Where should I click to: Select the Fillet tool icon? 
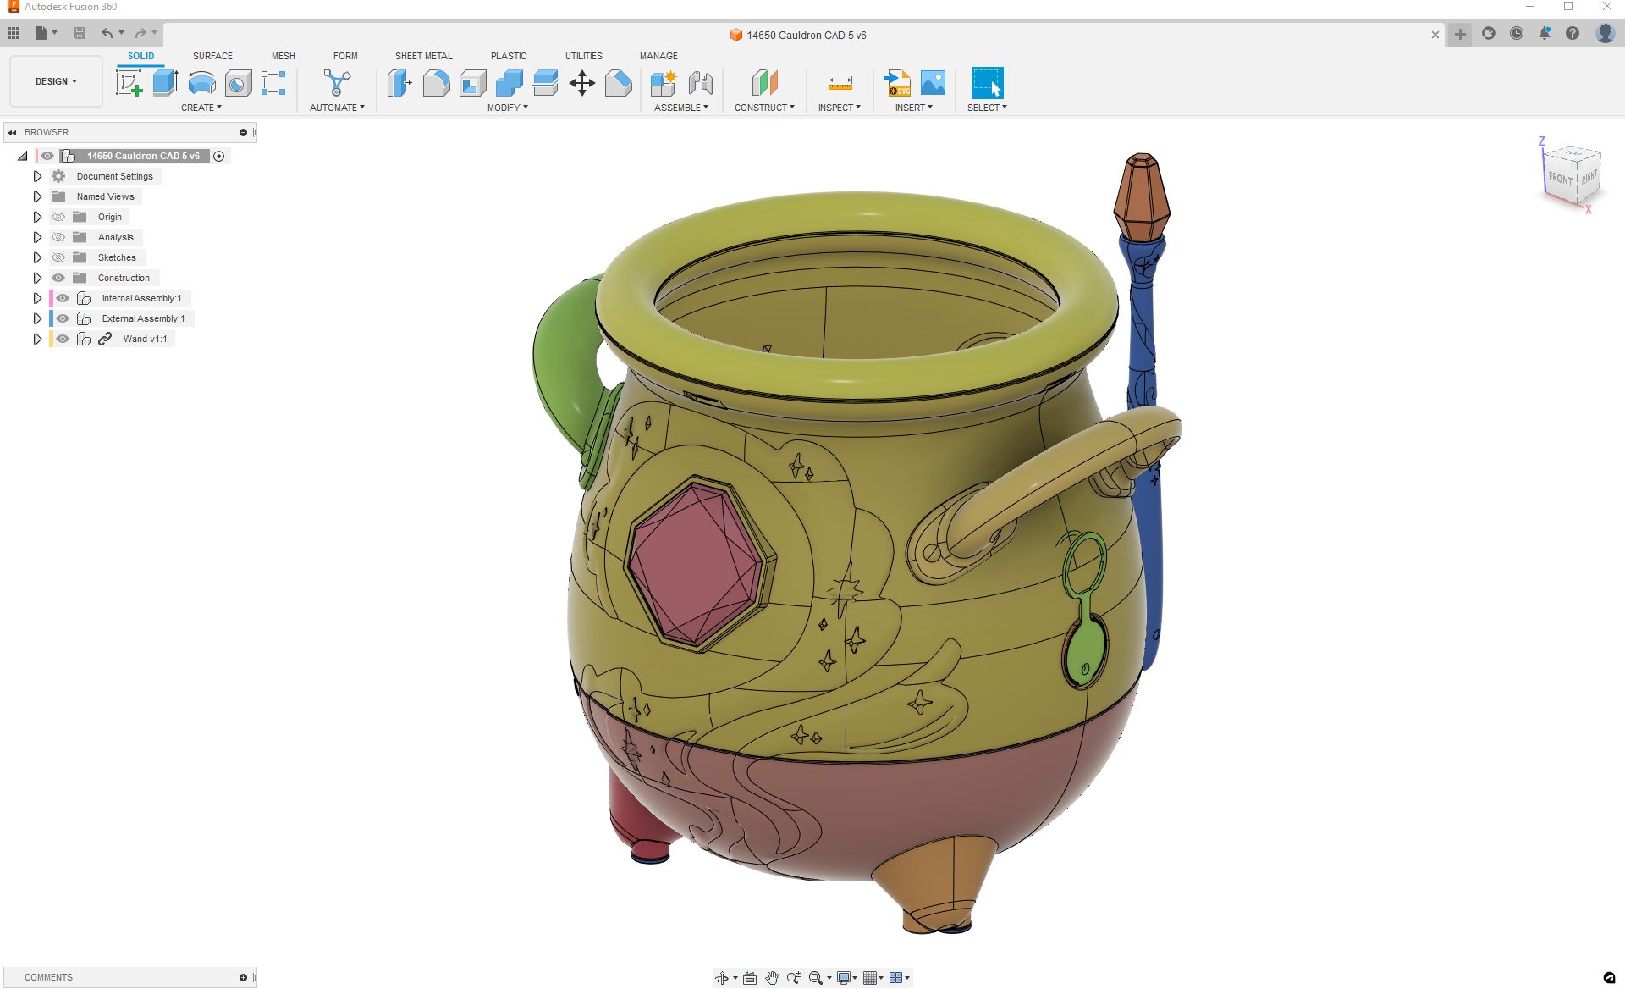point(436,83)
